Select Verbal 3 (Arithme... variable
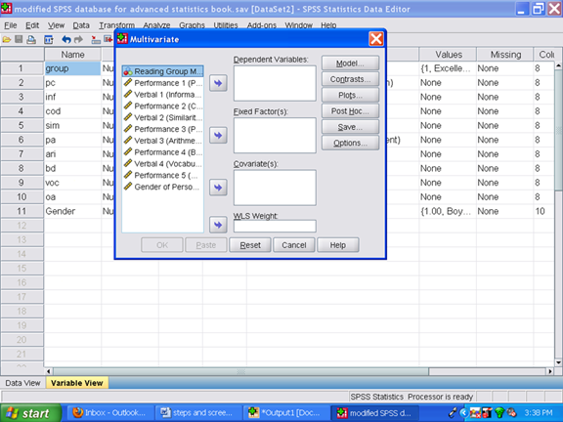Image resolution: width=563 pixels, height=422 pixels. tap(163, 141)
